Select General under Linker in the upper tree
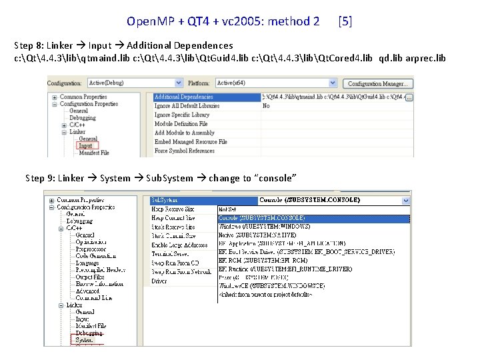 click(x=88, y=139)
